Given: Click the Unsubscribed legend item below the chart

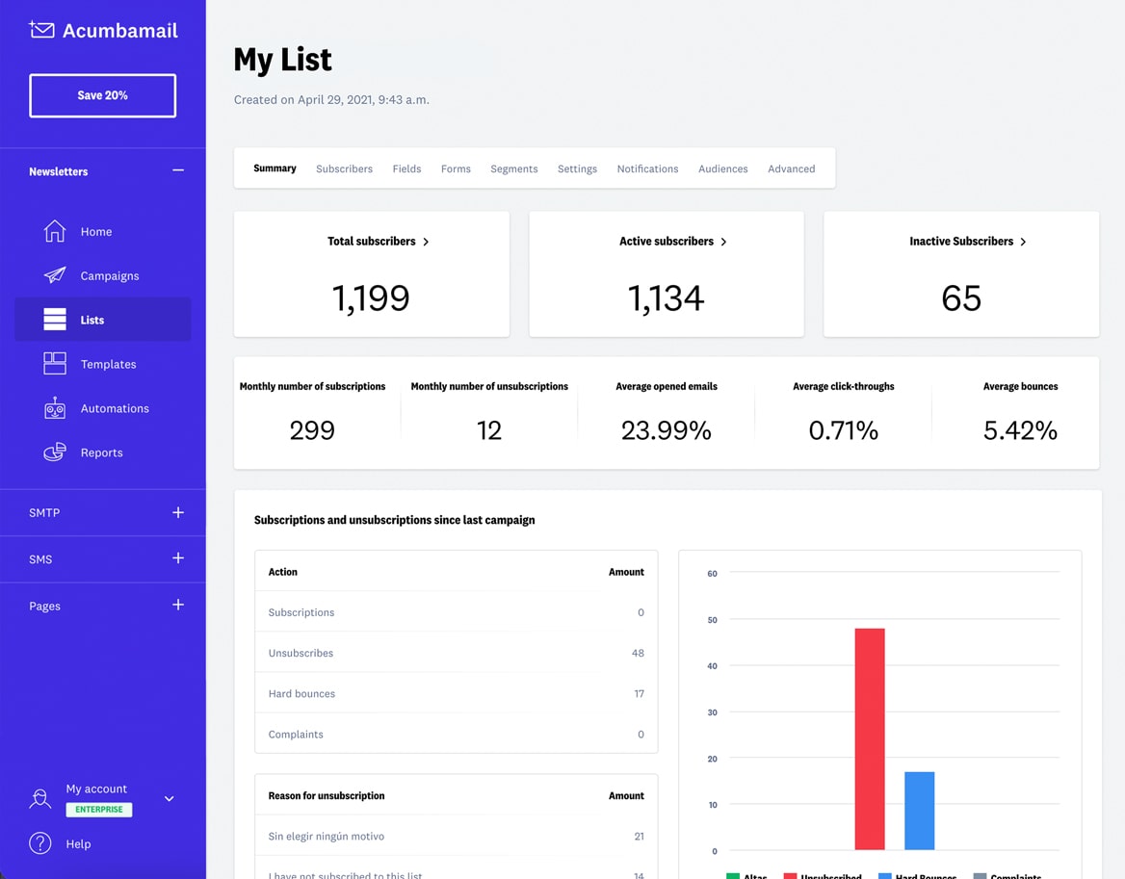Looking at the screenshot, I should (824, 875).
